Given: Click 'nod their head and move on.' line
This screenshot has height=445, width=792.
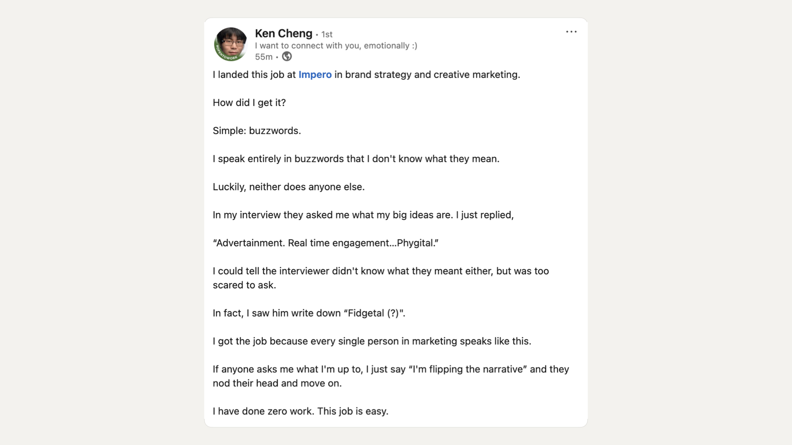Looking at the screenshot, I should 277,383.
